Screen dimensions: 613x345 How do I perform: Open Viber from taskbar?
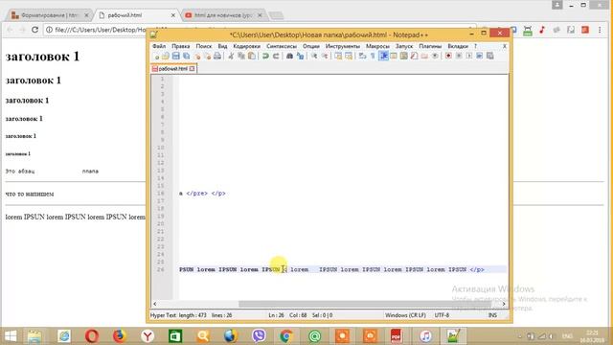click(259, 336)
